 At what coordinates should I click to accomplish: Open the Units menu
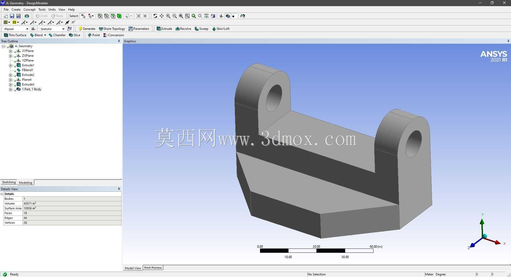click(52, 9)
